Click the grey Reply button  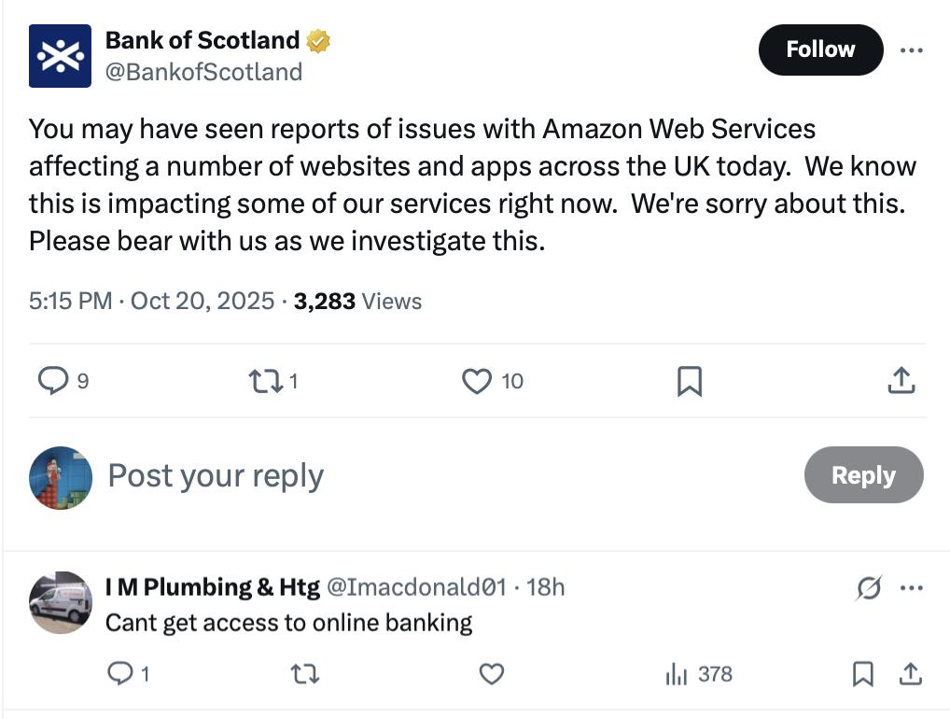(x=863, y=475)
